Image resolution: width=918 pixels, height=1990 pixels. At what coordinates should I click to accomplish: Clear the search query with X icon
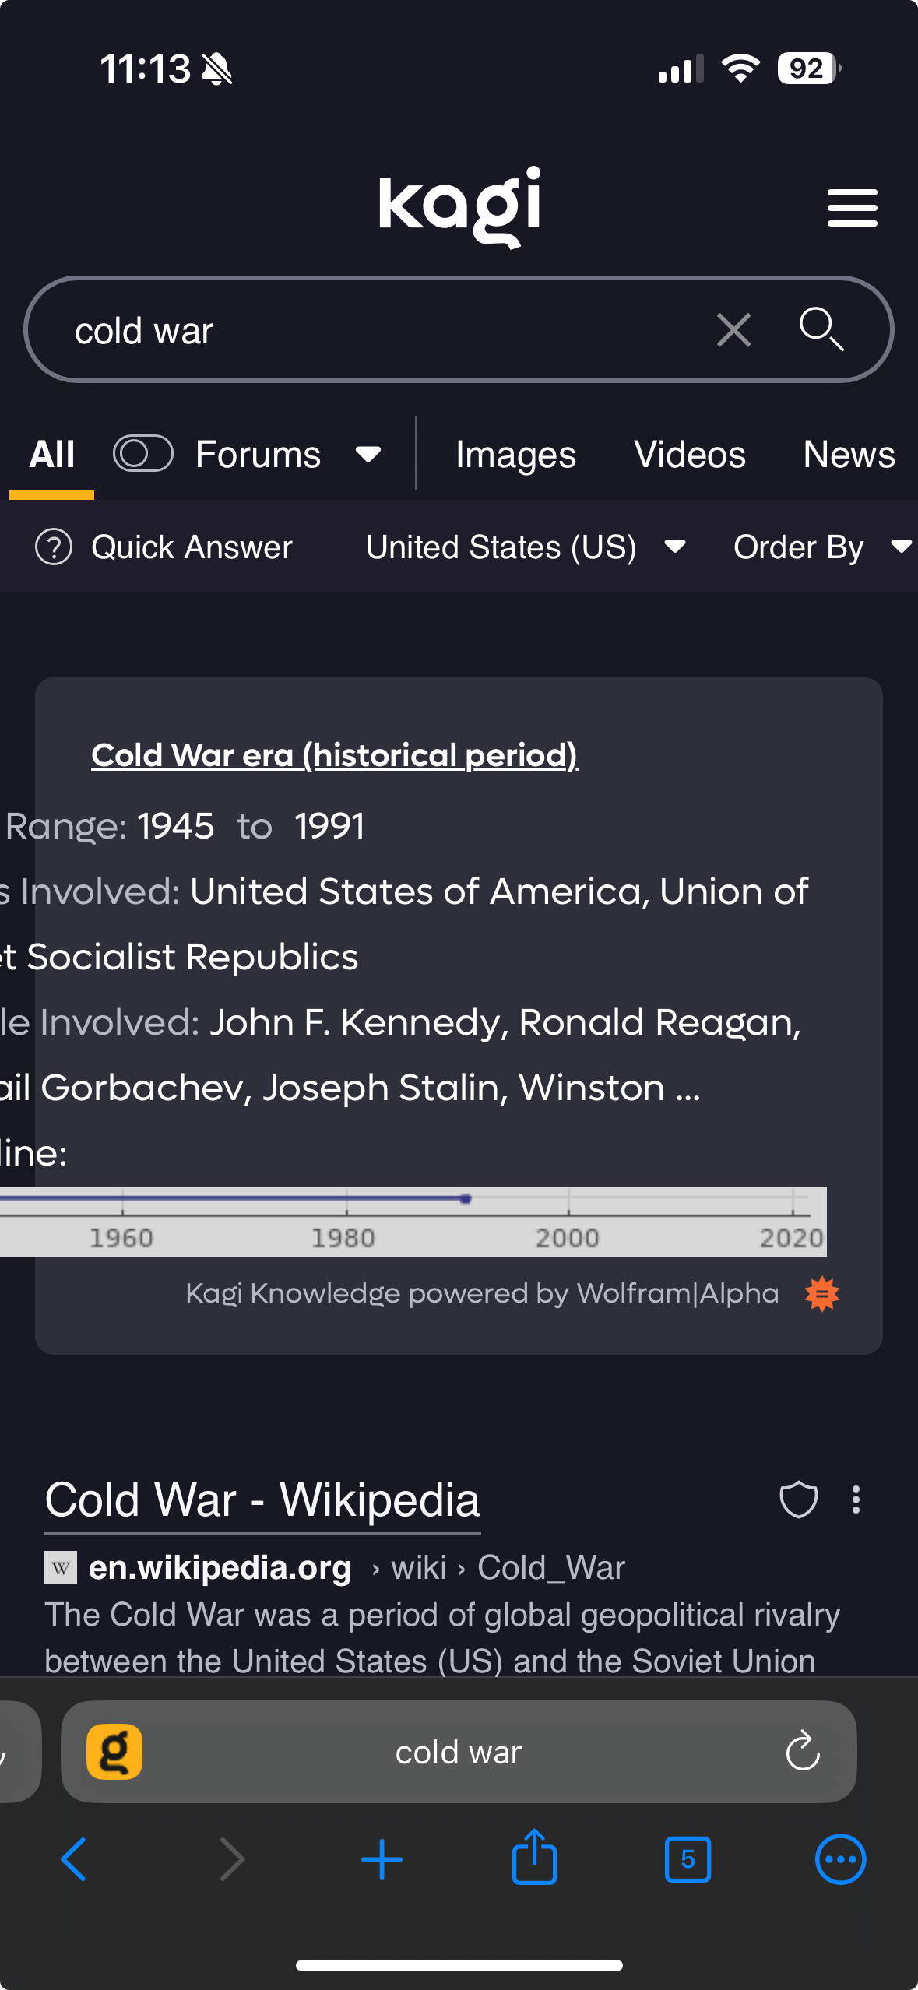click(x=733, y=330)
